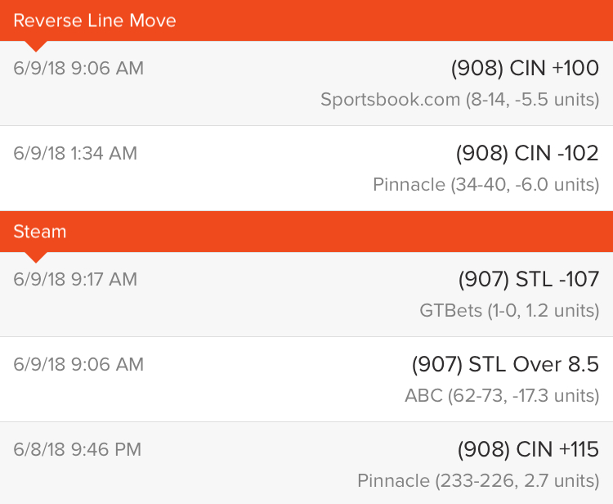The width and height of the screenshot is (613, 504).
Task: Click Pinnacle (34-40, -6.0 units) text
Action: coord(486,184)
